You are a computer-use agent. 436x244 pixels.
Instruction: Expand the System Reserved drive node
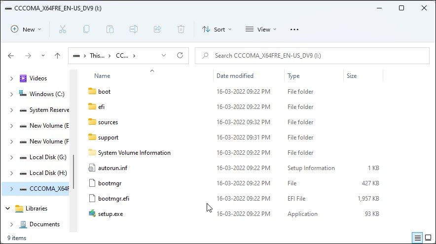coord(11,110)
